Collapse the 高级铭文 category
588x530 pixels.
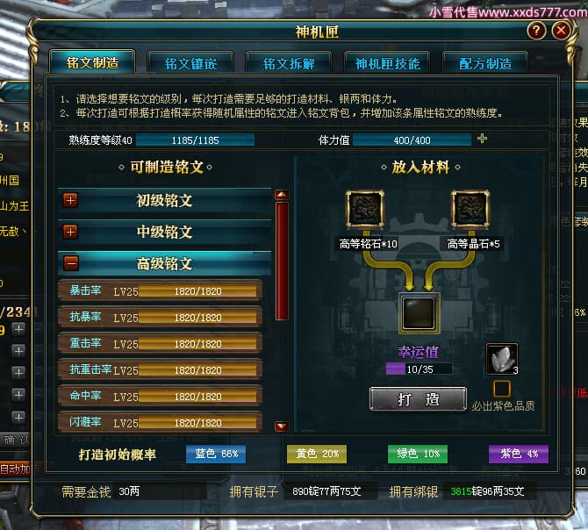click(x=70, y=262)
